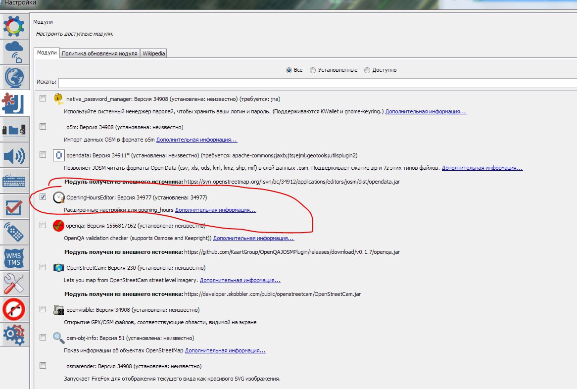Select the opendata.jar source URL text
The height and width of the screenshot is (389, 577).
click(292, 182)
